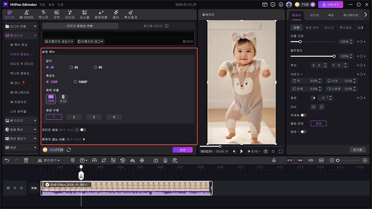372x209 pixels.
Task: Enter fullscreen preview mode
Action: [281, 151]
